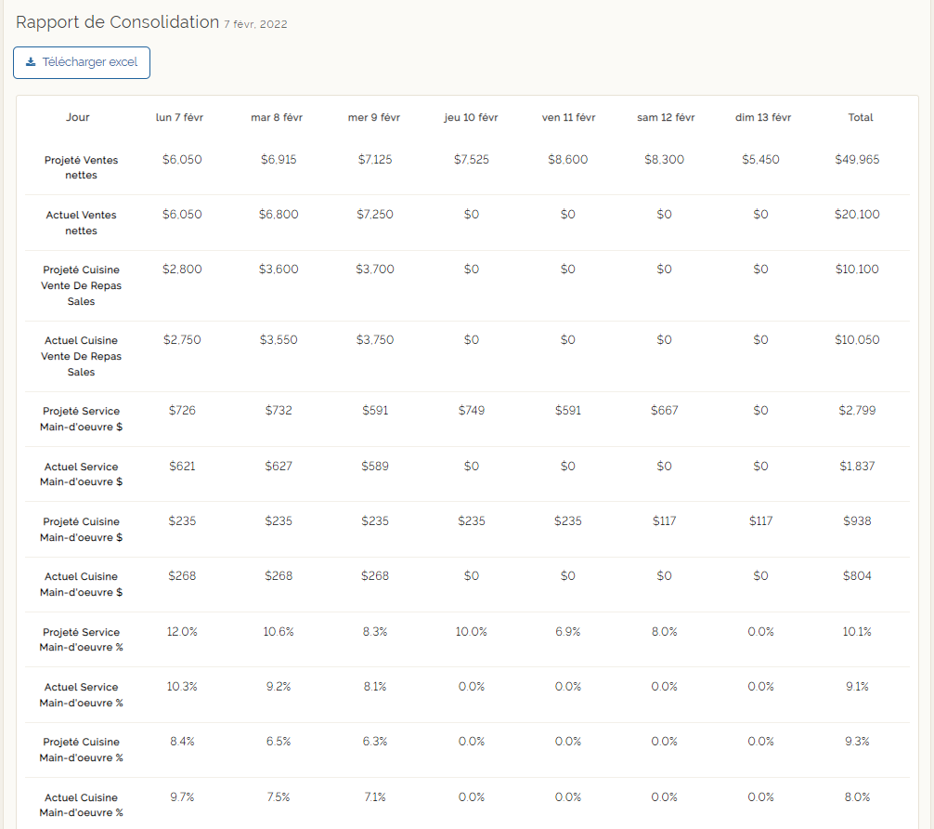Select the 'lun 7 févr' column header
This screenshot has width=934, height=829.
(180, 117)
